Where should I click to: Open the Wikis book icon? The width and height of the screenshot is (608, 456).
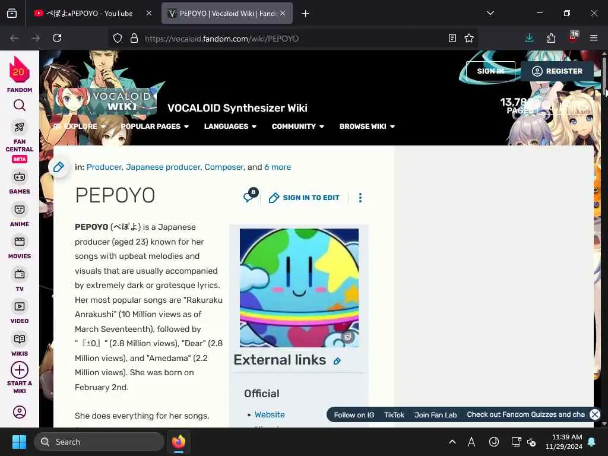click(x=20, y=339)
